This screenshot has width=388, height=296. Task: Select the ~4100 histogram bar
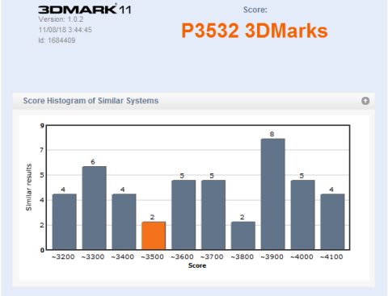click(332, 222)
